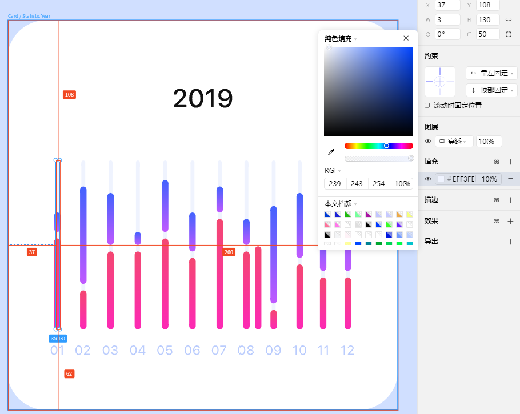Toggle layer visibility eye in layer section

tap(428, 141)
